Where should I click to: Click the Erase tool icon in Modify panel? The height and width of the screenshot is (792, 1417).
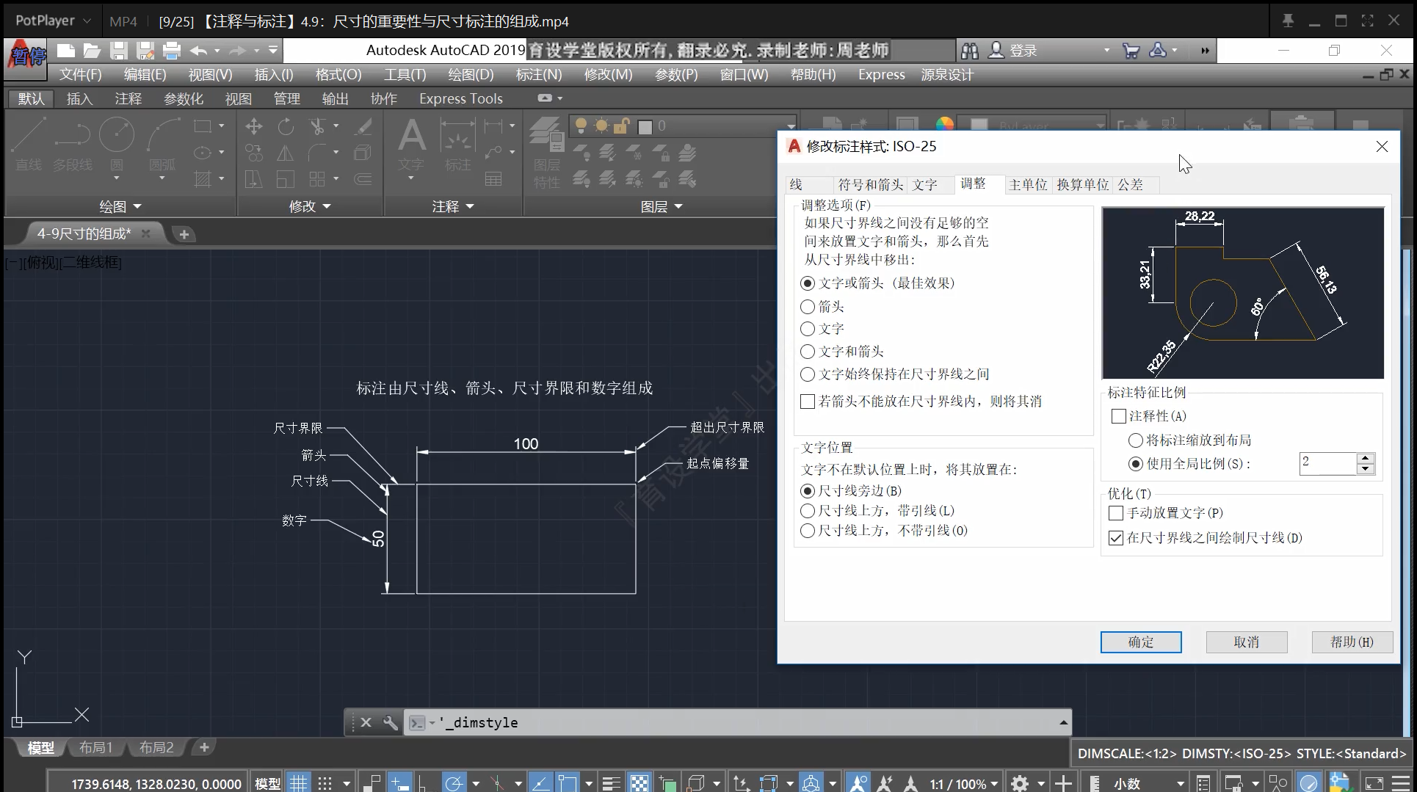click(363, 126)
